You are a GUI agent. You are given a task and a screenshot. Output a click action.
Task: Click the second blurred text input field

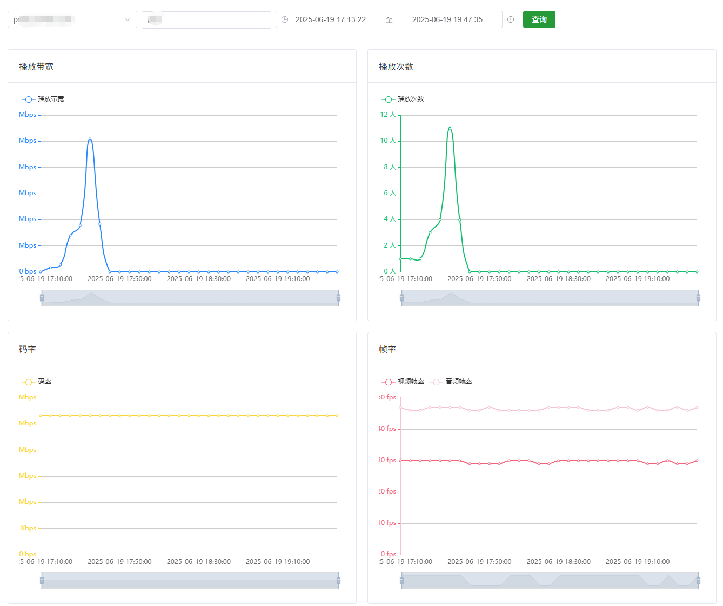206,20
